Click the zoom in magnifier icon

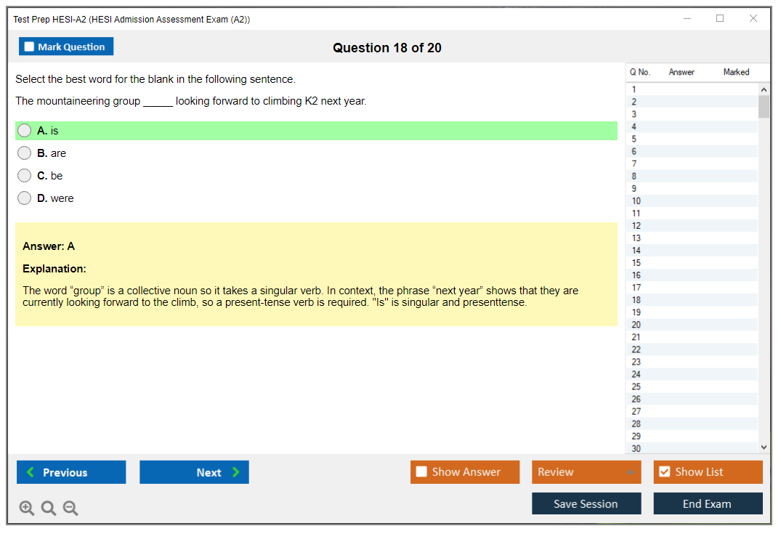27,509
